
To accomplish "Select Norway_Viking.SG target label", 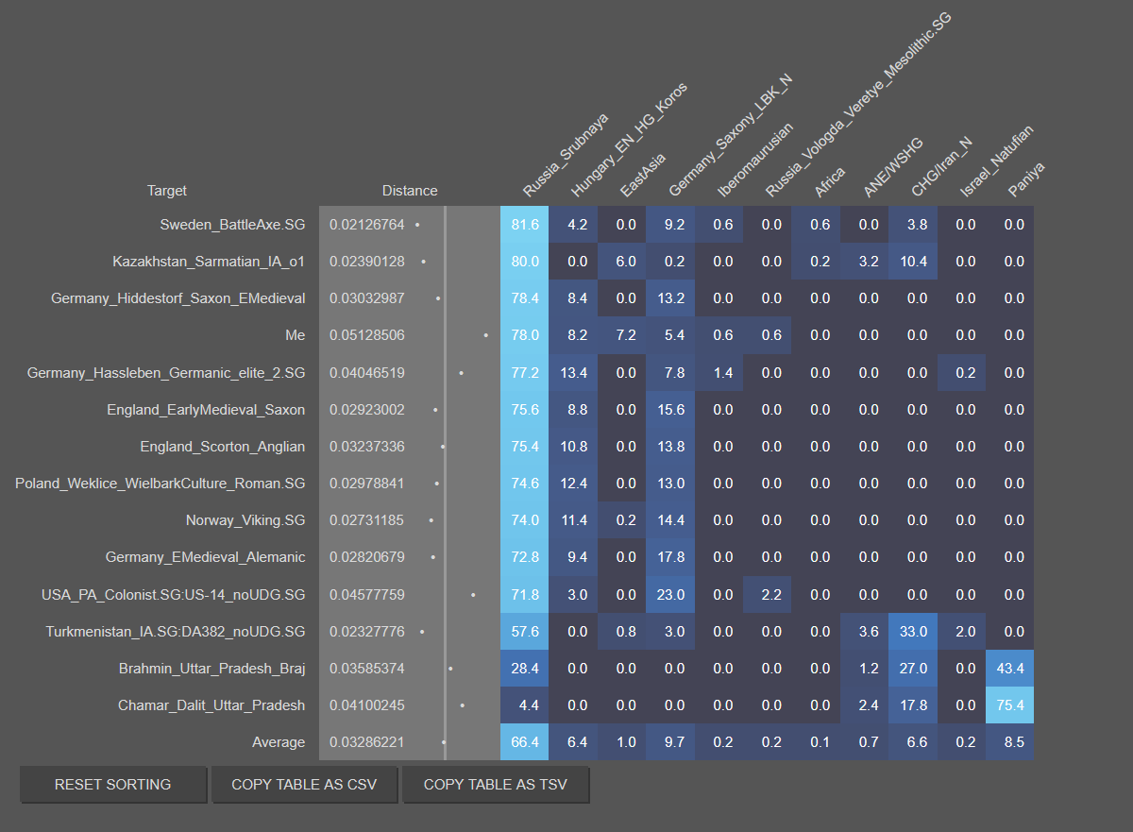I will [x=245, y=520].
